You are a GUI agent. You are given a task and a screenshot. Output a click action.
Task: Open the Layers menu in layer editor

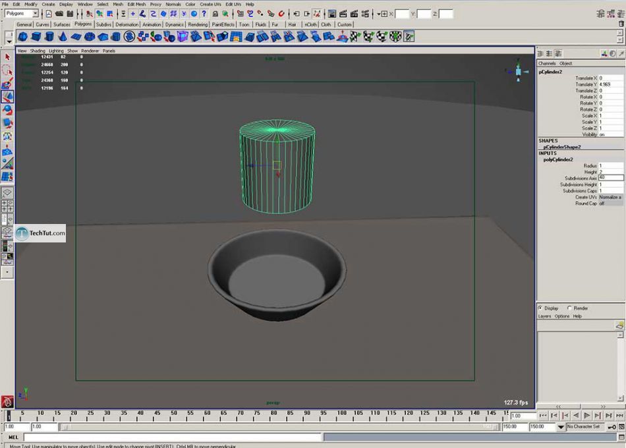(x=544, y=316)
